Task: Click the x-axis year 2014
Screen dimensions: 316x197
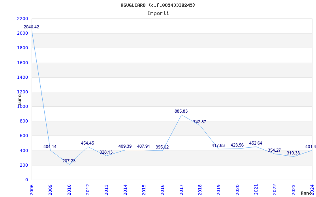Action: [125, 190]
